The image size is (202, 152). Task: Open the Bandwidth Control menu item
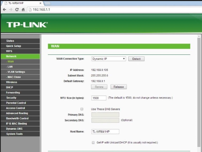click(20, 119)
